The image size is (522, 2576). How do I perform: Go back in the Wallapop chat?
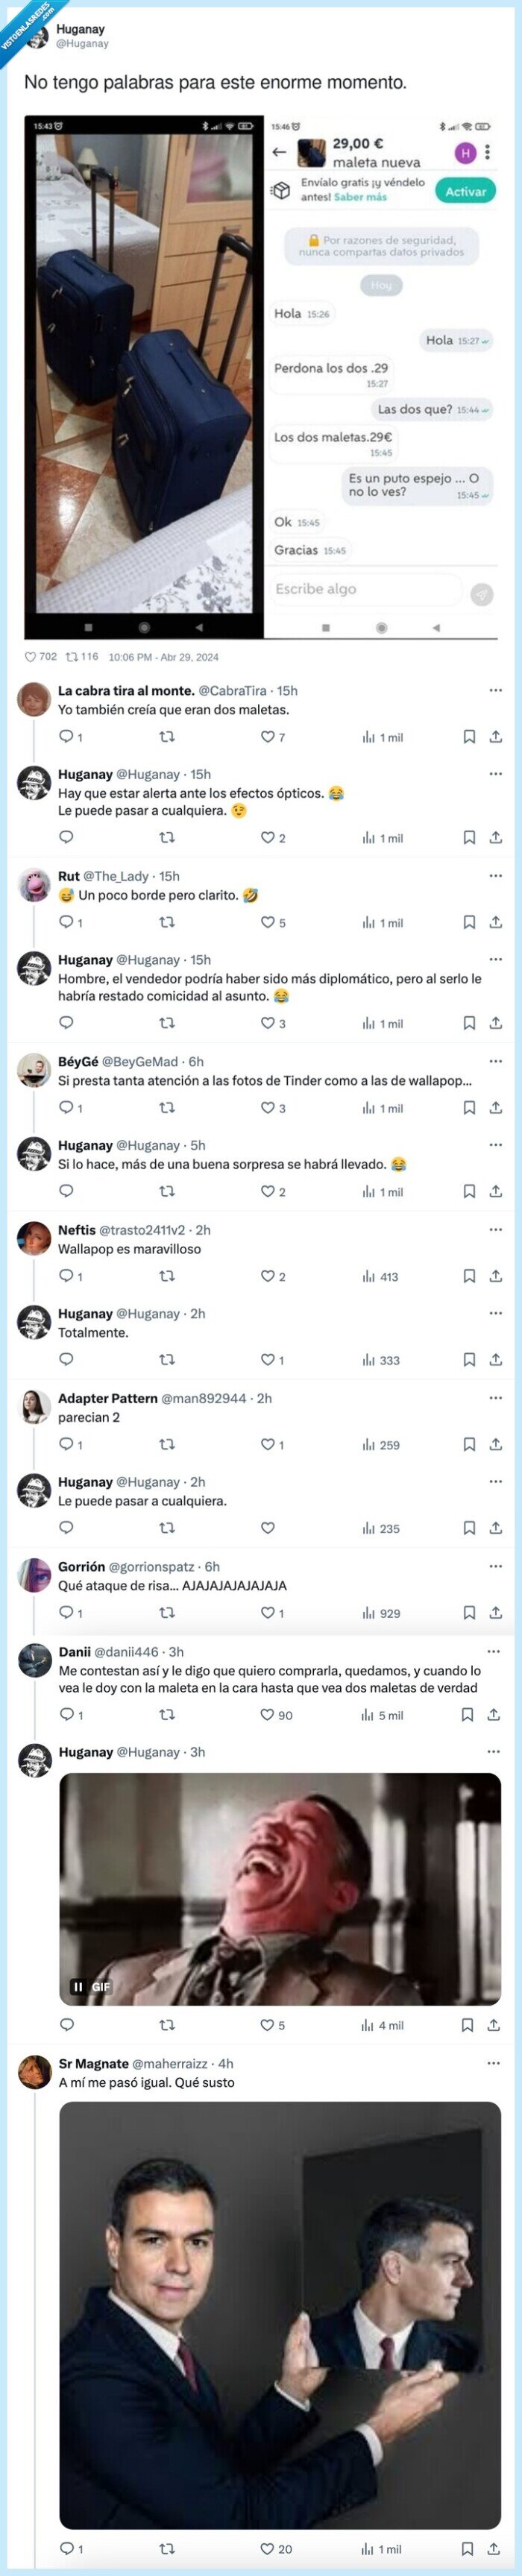click(279, 152)
